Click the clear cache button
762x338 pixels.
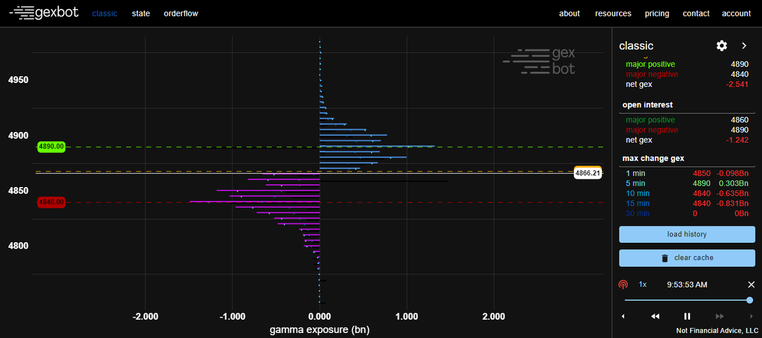687,258
